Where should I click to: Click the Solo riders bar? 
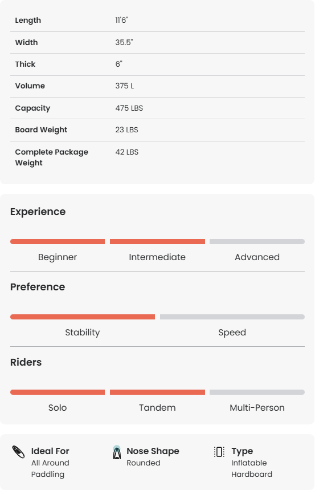tap(58, 392)
